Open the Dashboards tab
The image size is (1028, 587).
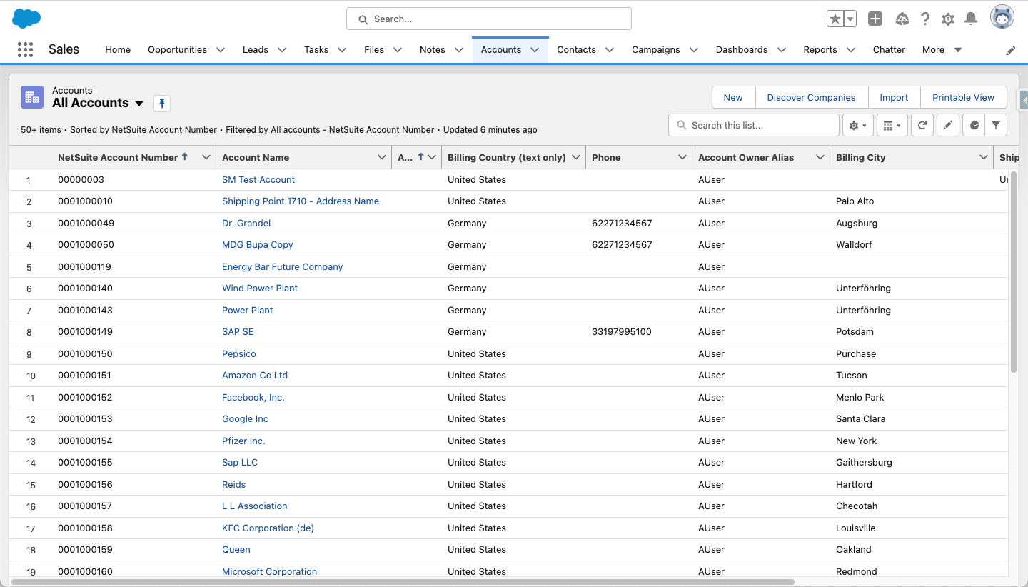[x=742, y=49]
